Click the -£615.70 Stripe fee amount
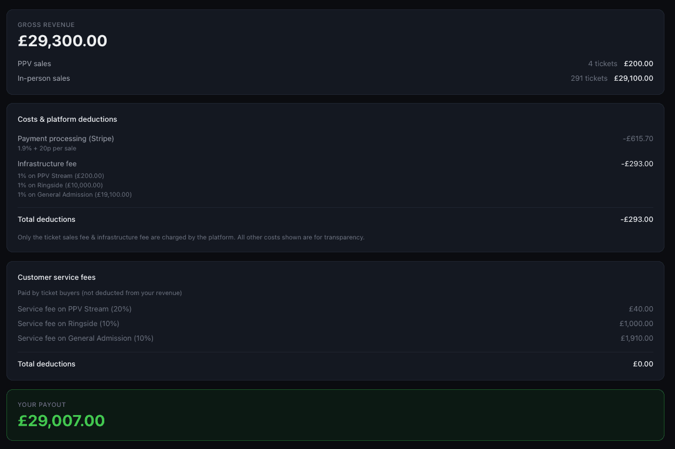675x449 pixels. pyautogui.click(x=638, y=139)
